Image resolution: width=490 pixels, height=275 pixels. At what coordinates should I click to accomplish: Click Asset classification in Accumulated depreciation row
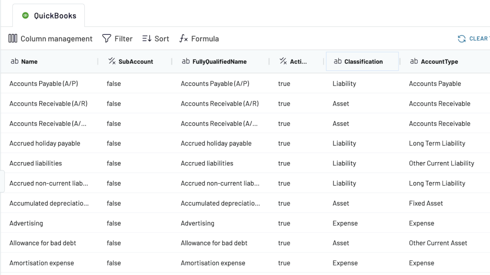click(x=341, y=203)
